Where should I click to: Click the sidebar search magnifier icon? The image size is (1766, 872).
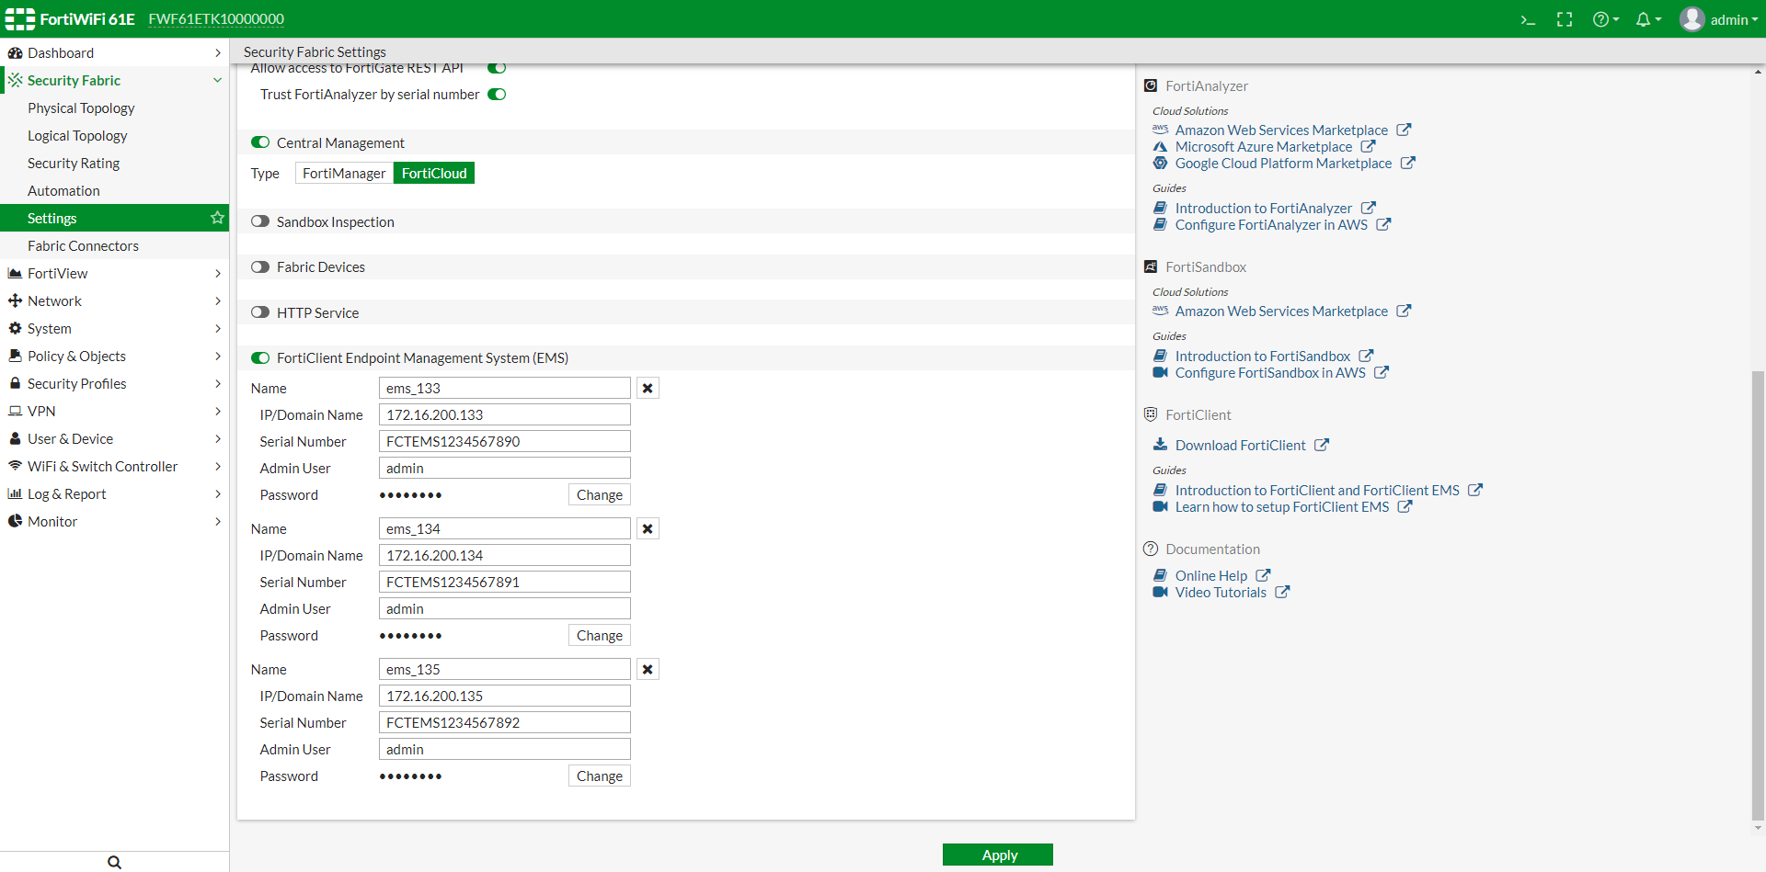click(114, 862)
